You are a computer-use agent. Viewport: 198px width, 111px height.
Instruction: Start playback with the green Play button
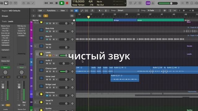62,3
